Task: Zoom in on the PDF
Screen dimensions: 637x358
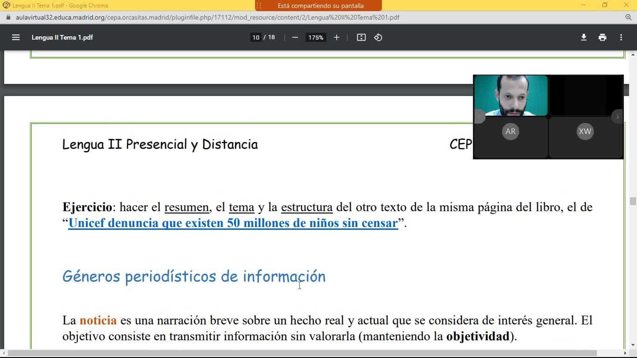Action: tap(337, 37)
